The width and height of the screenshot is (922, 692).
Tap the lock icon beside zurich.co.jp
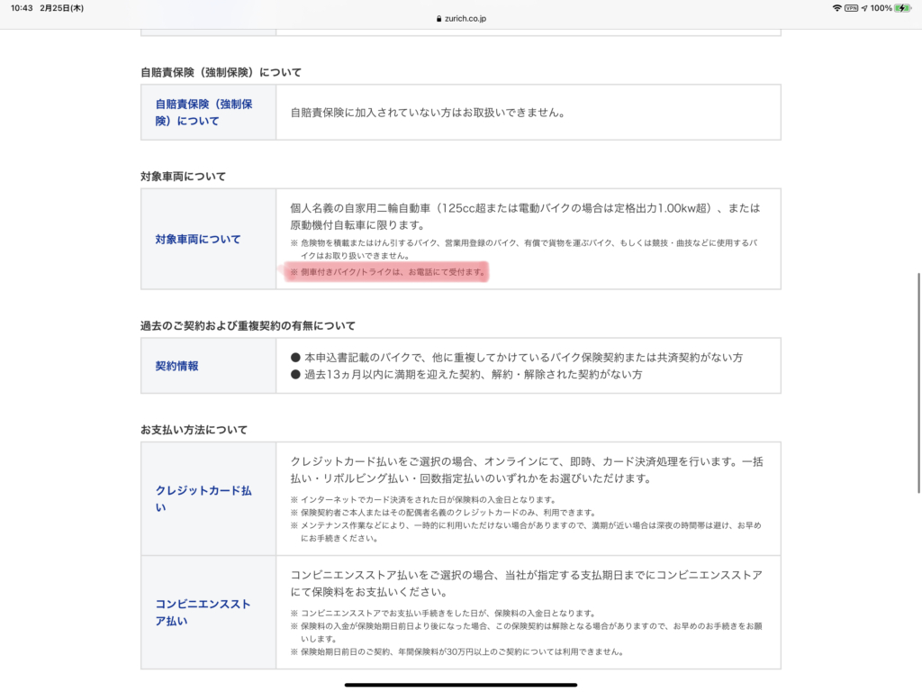pyautogui.click(x=438, y=18)
